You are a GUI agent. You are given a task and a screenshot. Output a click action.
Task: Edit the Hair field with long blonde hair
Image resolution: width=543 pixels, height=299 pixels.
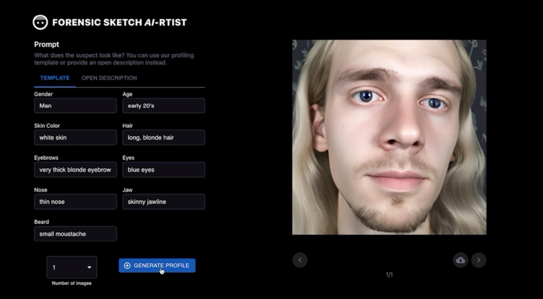(164, 137)
